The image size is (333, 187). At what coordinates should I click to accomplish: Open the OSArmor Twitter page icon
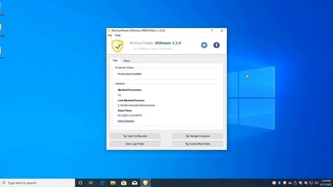coord(204,45)
